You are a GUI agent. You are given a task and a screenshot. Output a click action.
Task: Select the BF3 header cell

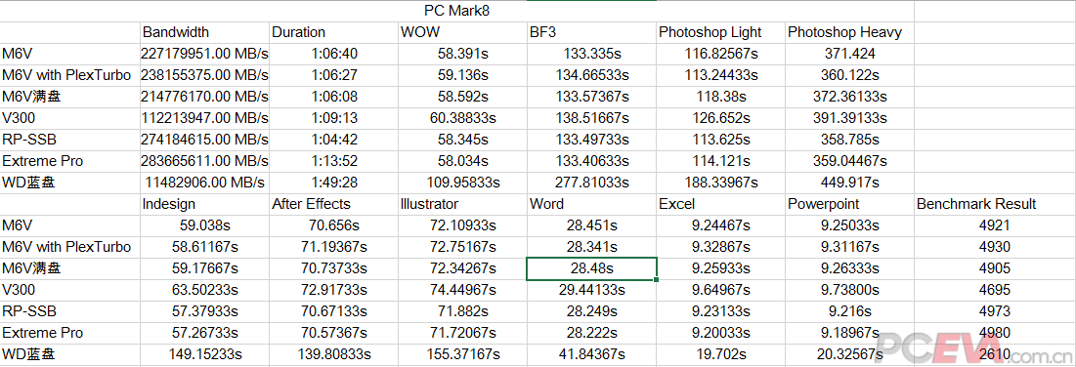pos(591,32)
